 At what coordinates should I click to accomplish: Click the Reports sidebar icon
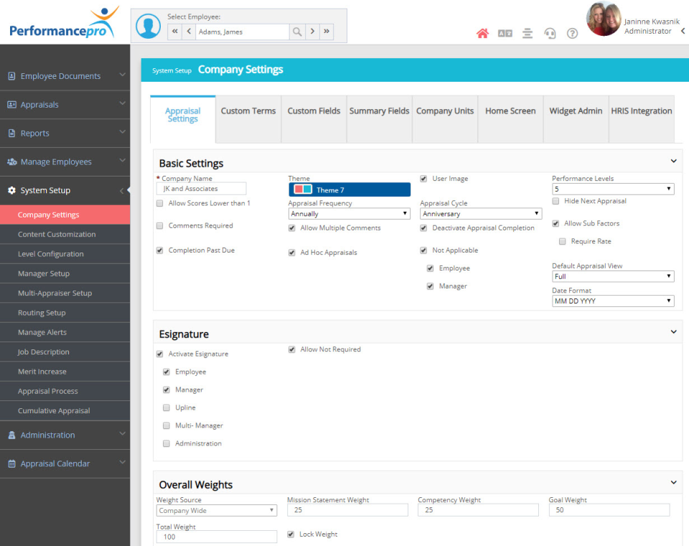(x=12, y=133)
